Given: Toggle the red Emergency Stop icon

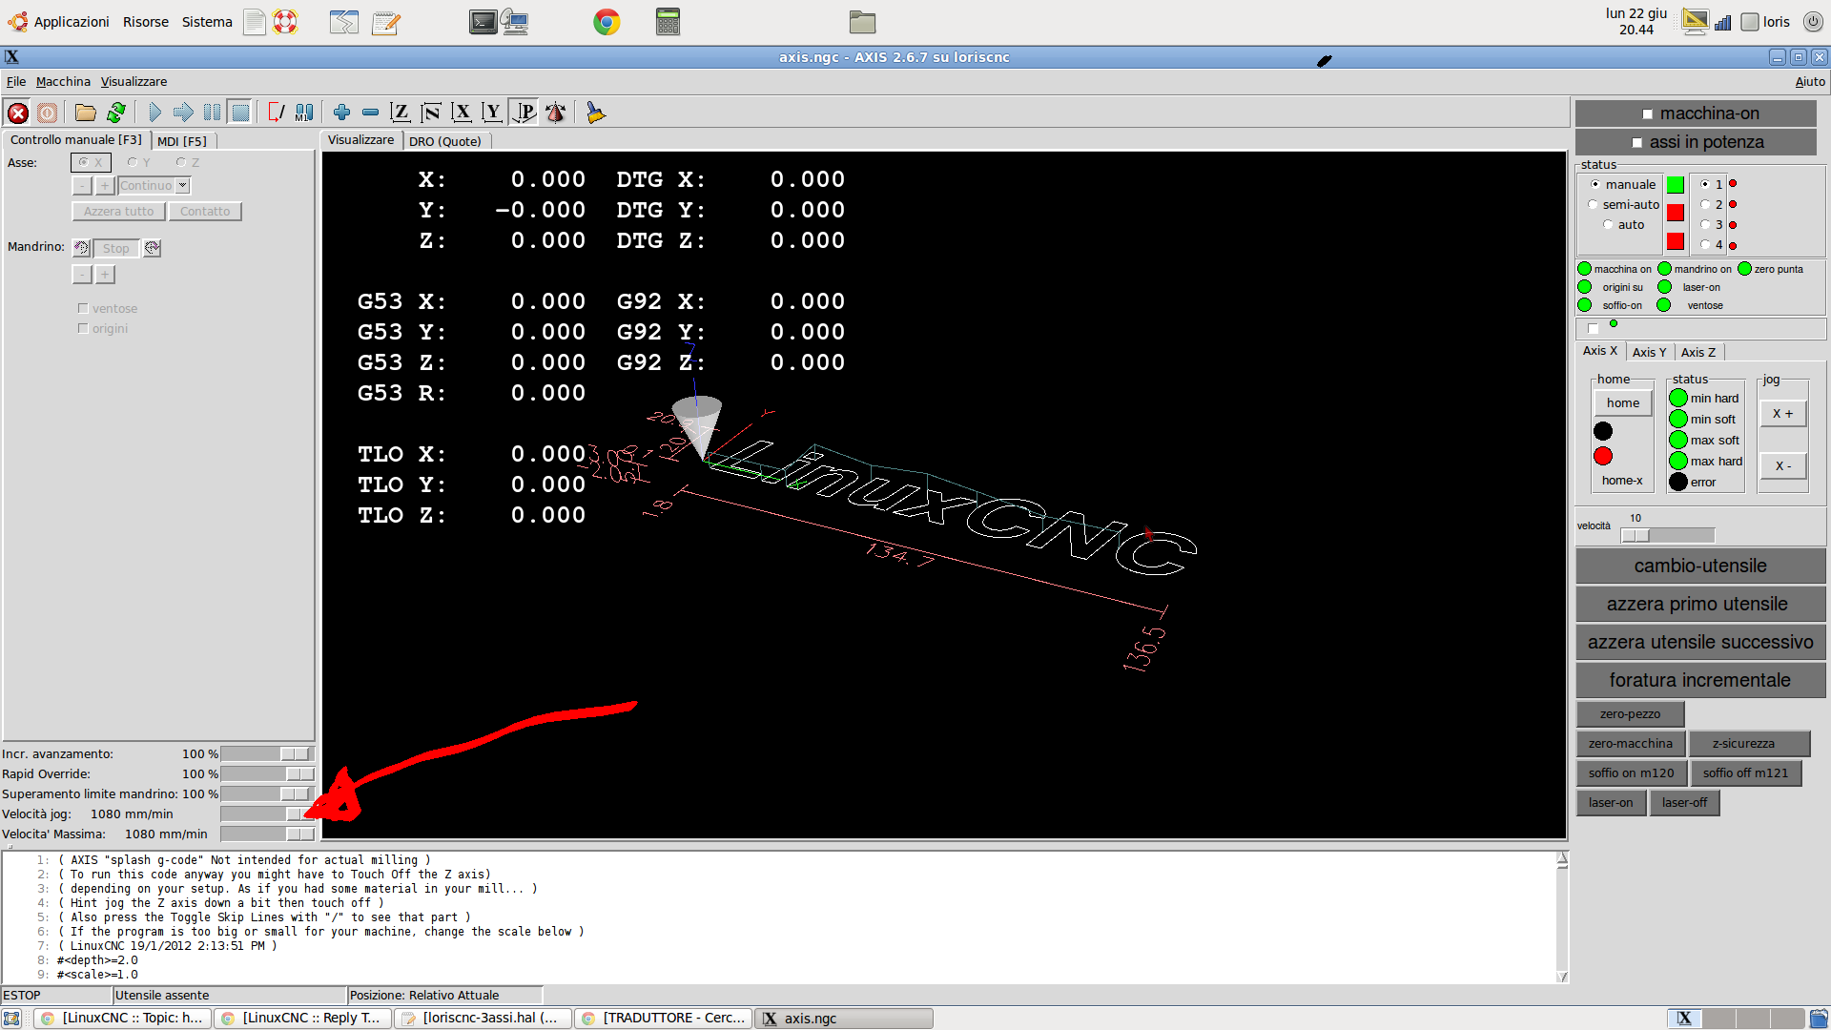Looking at the screenshot, I should 18,113.
